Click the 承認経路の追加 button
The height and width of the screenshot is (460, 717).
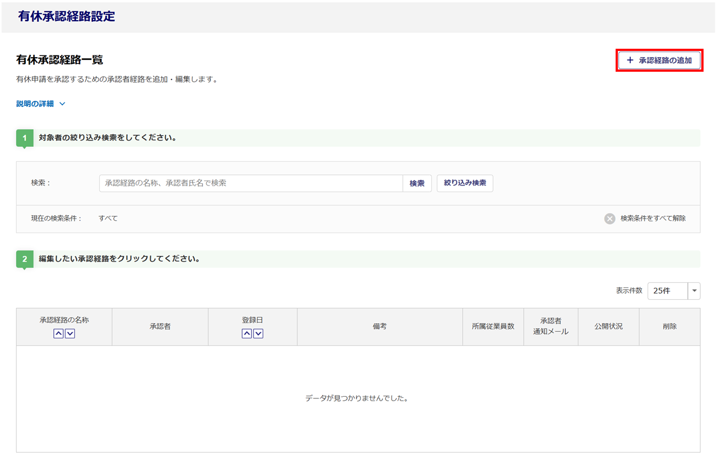(659, 60)
